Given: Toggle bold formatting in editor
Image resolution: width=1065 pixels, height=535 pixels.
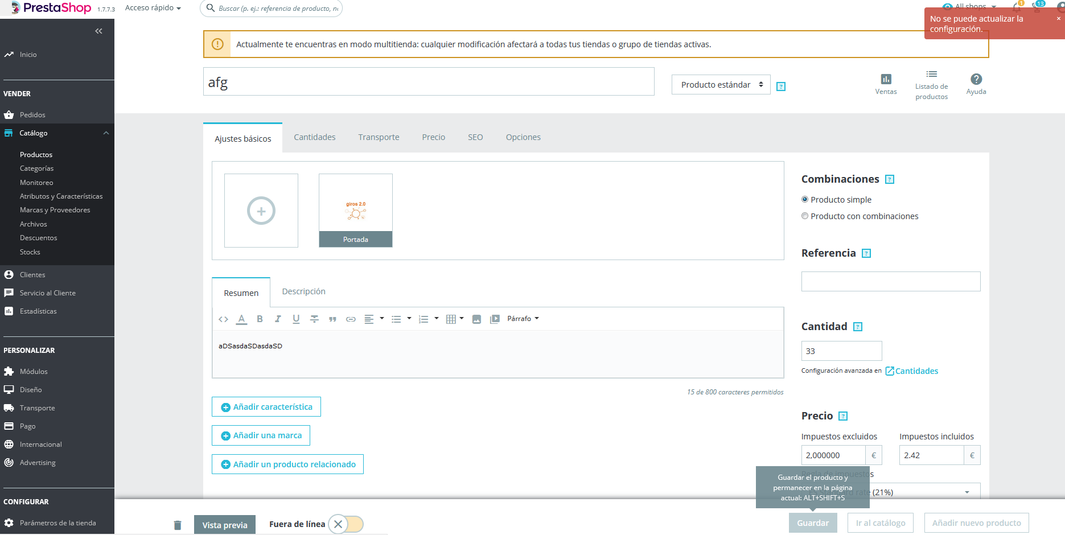Looking at the screenshot, I should [x=260, y=319].
